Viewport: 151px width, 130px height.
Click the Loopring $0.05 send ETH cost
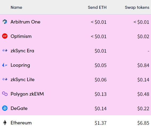point(101,65)
